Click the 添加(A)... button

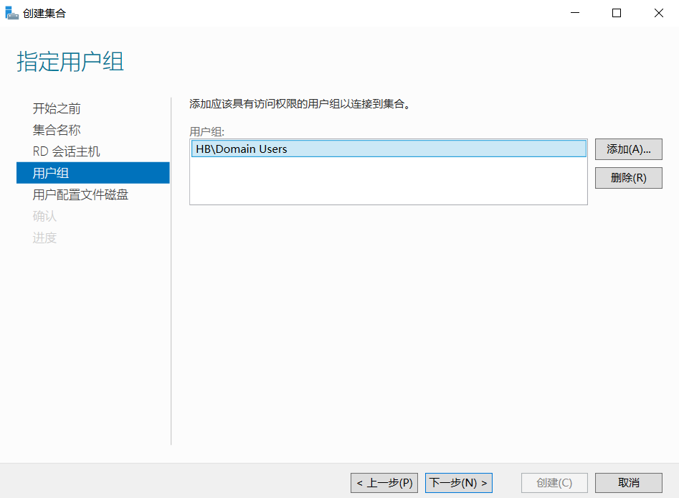click(x=628, y=149)
